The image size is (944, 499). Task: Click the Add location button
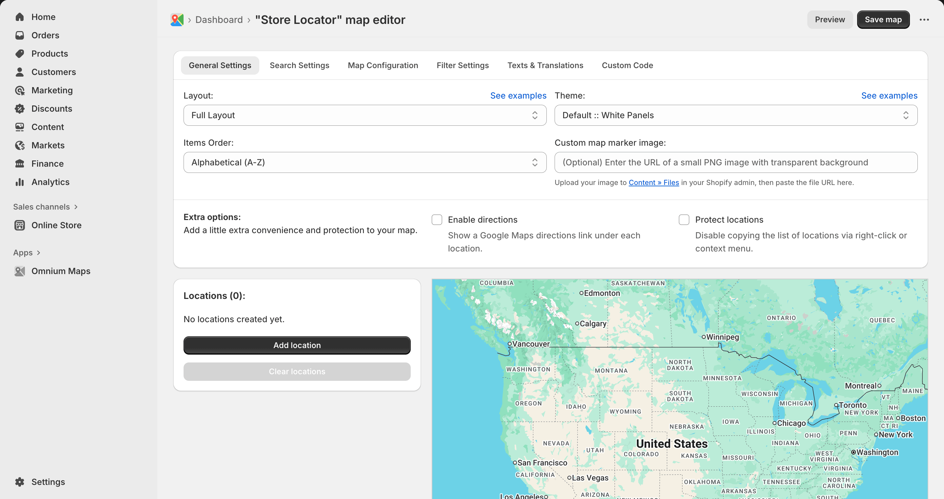[x=297, y=345]
